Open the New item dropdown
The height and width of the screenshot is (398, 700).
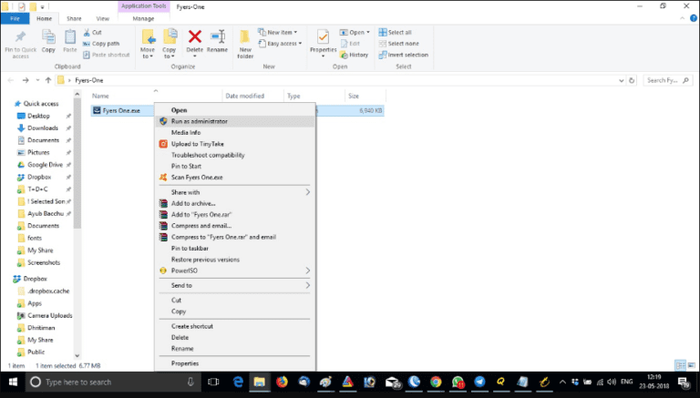pyautogui.click(x=278, y=32)
